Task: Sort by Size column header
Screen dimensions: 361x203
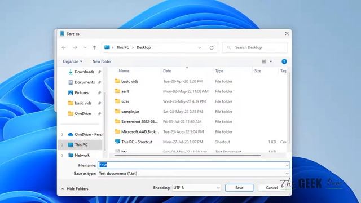Action: pyautogui.click(x=257, y=71)
